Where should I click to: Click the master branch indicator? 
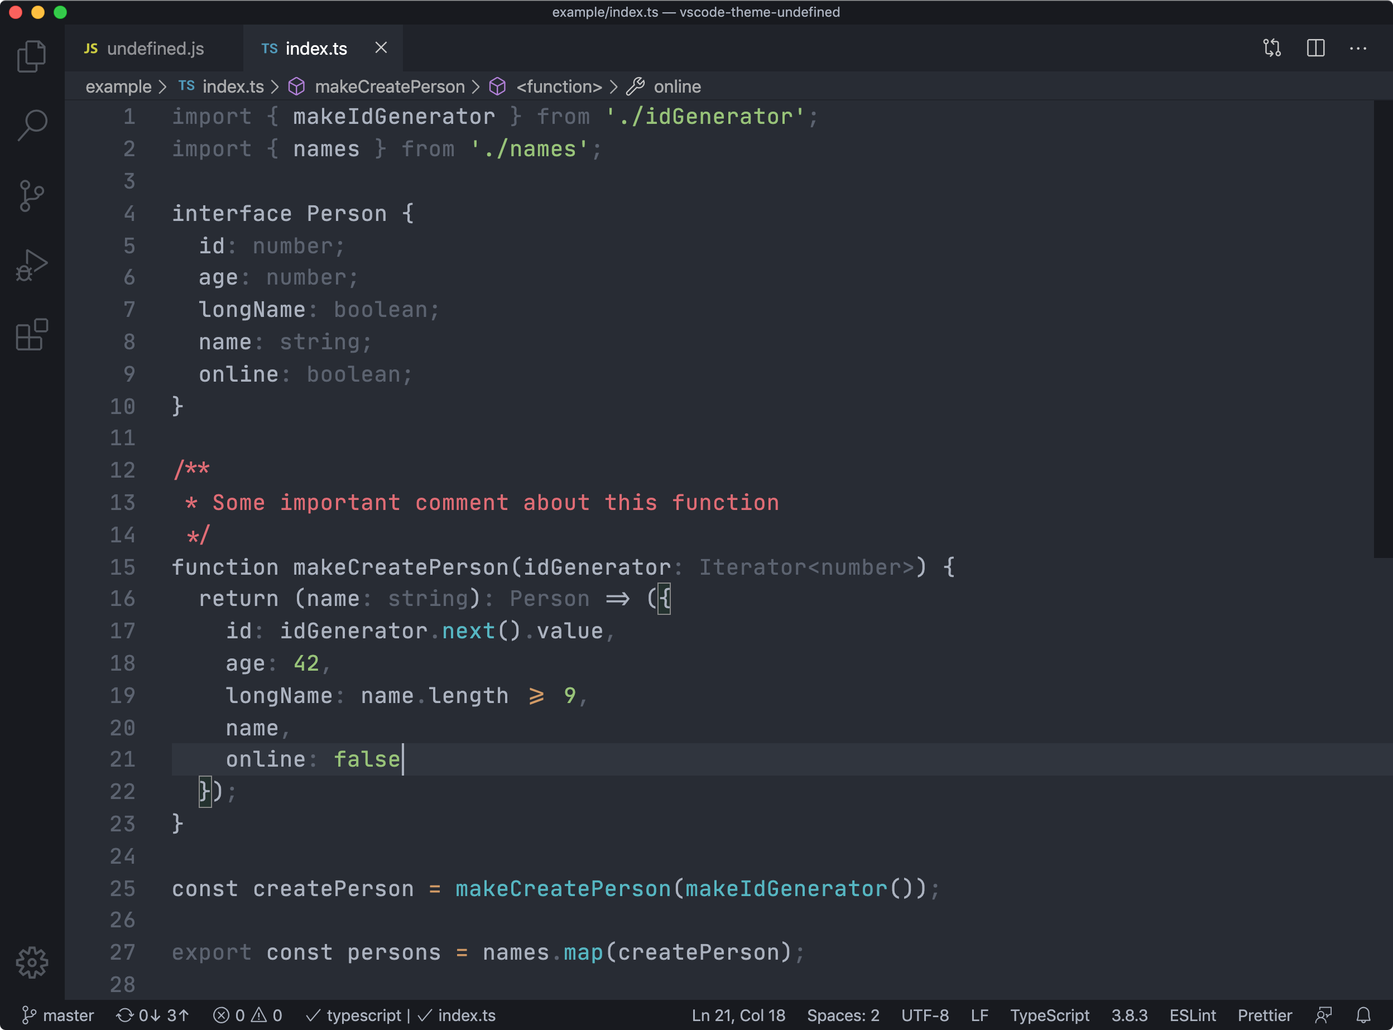pos(59,1015)
